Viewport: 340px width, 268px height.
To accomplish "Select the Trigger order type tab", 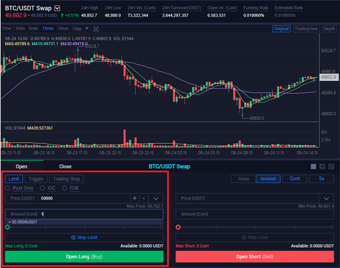I will 36,179.
